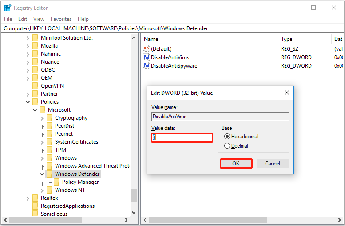Click the tree pane scroll up arrow
Viewport: 345px width, 226px height.
[x=134, y=38]
